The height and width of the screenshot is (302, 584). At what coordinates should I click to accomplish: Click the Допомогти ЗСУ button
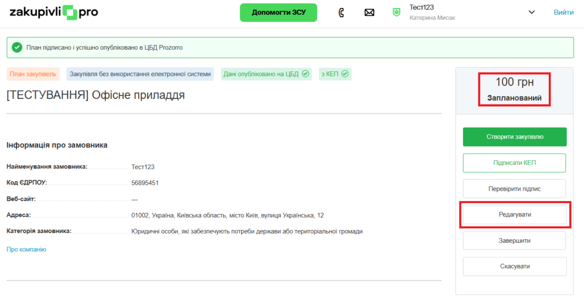click(x=278, y=13)
